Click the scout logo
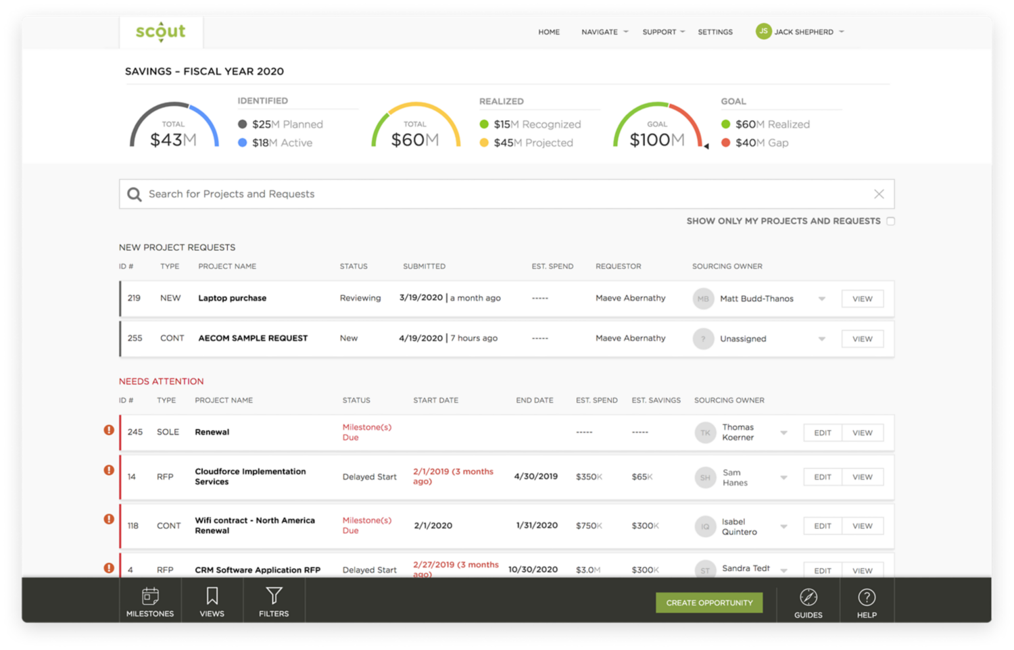Screen dimensions: 1014x650 point(161,31)
